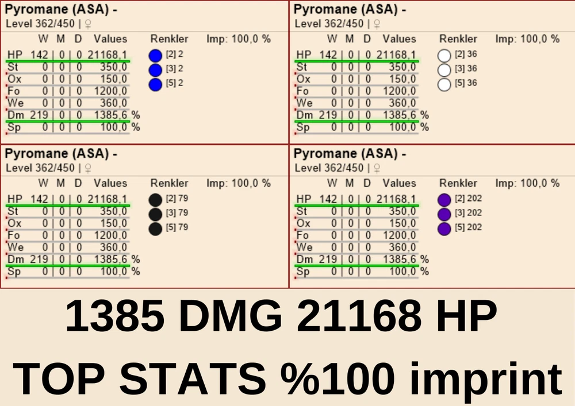The image size is (575, 406).
Task: Select the blue color circle labeled [5] 2
Action: [155, 84]
